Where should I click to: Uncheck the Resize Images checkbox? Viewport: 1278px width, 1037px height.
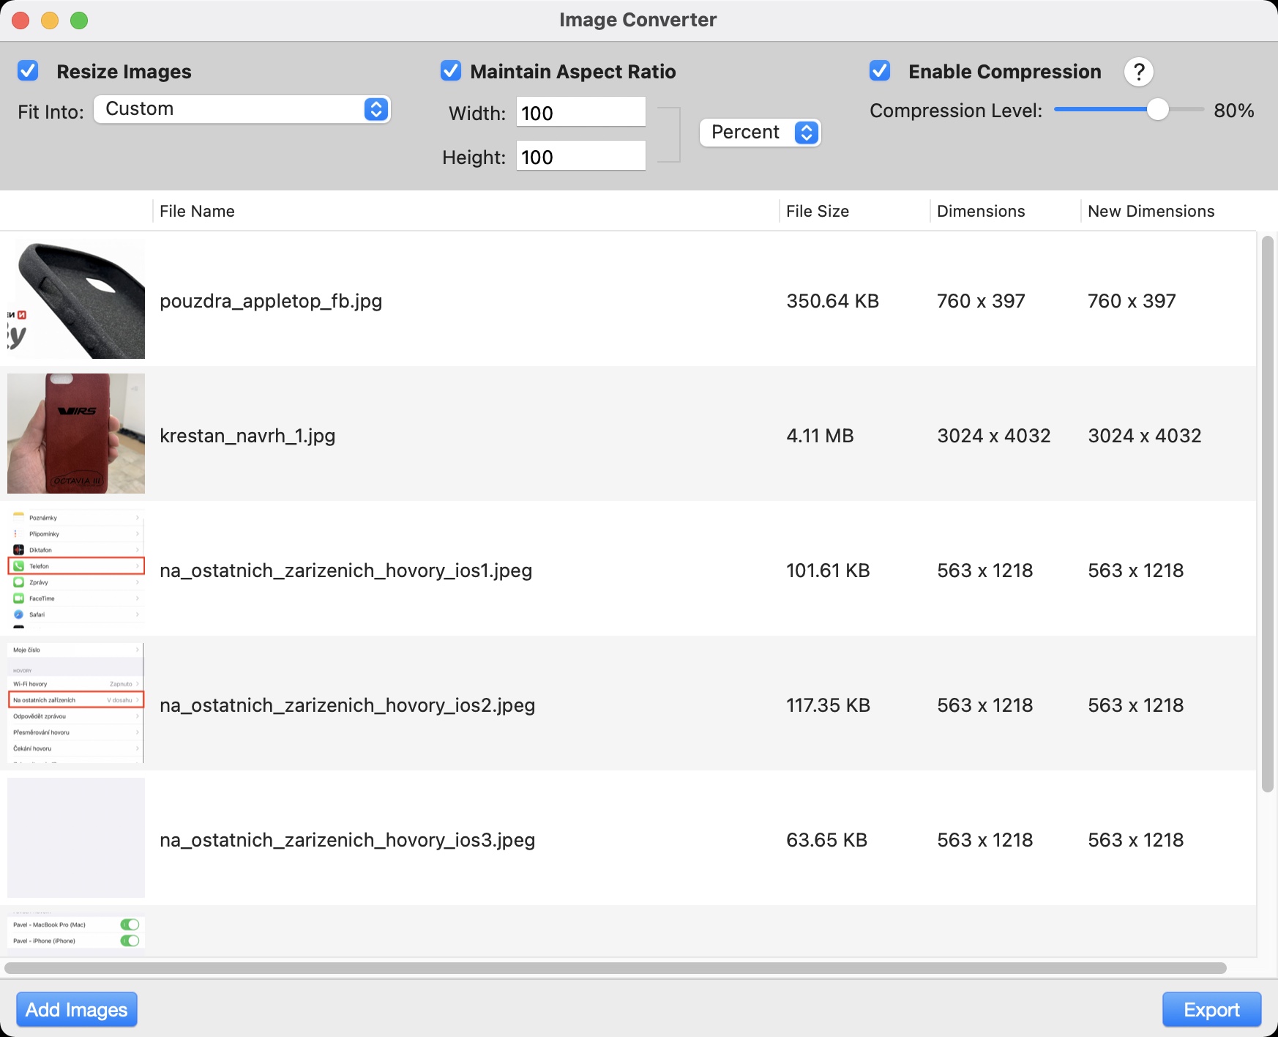pos(28,71)
